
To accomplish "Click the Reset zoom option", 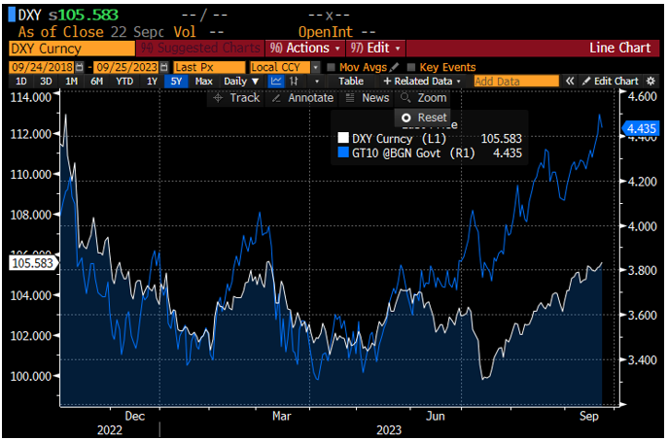I will pos(424,118).
